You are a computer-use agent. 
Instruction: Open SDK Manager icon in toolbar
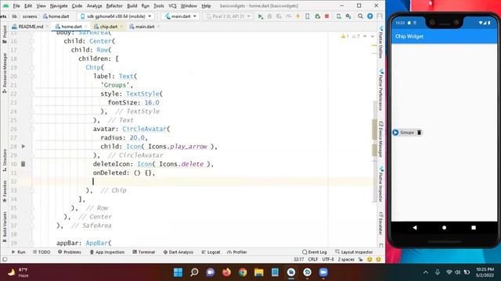click(348, 16)
